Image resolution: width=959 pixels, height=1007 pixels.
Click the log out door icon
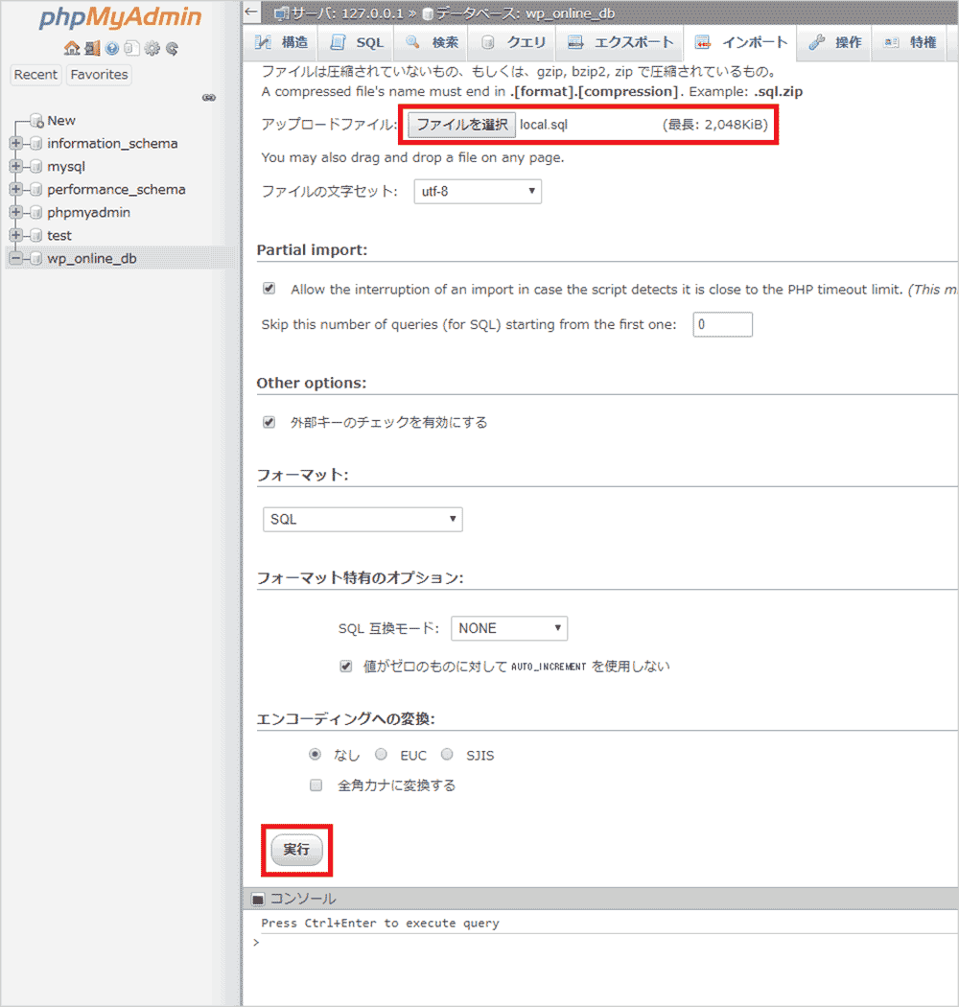(x=92, y=48)
